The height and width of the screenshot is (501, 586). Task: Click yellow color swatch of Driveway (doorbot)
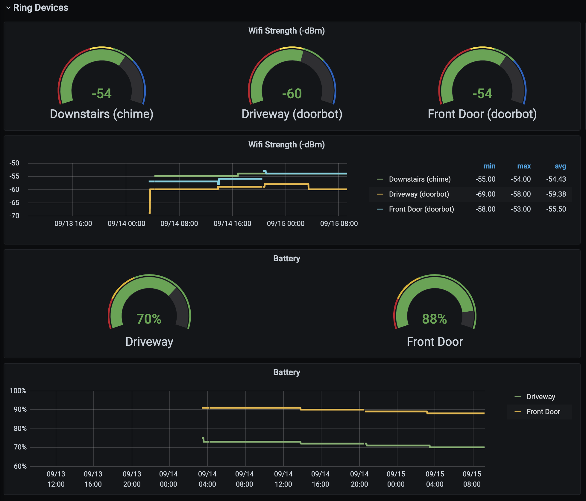click(x=380, y=194)
